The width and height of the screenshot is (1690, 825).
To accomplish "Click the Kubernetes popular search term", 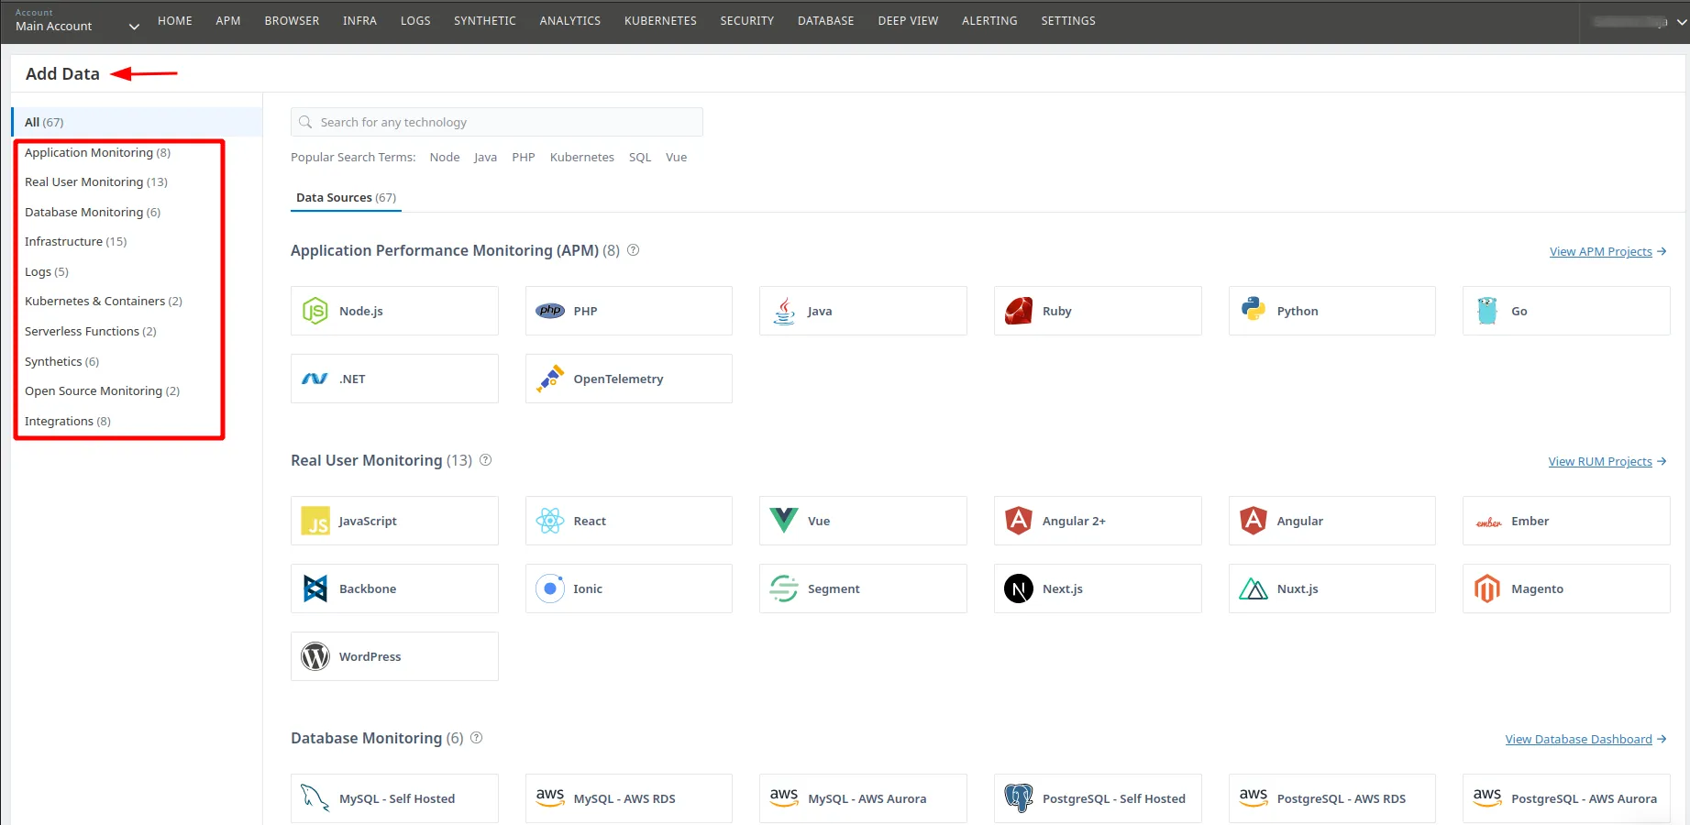I will click(582, 158).
